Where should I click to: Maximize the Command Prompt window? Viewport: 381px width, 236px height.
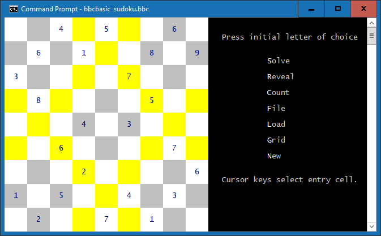click(x=338, y=8)
